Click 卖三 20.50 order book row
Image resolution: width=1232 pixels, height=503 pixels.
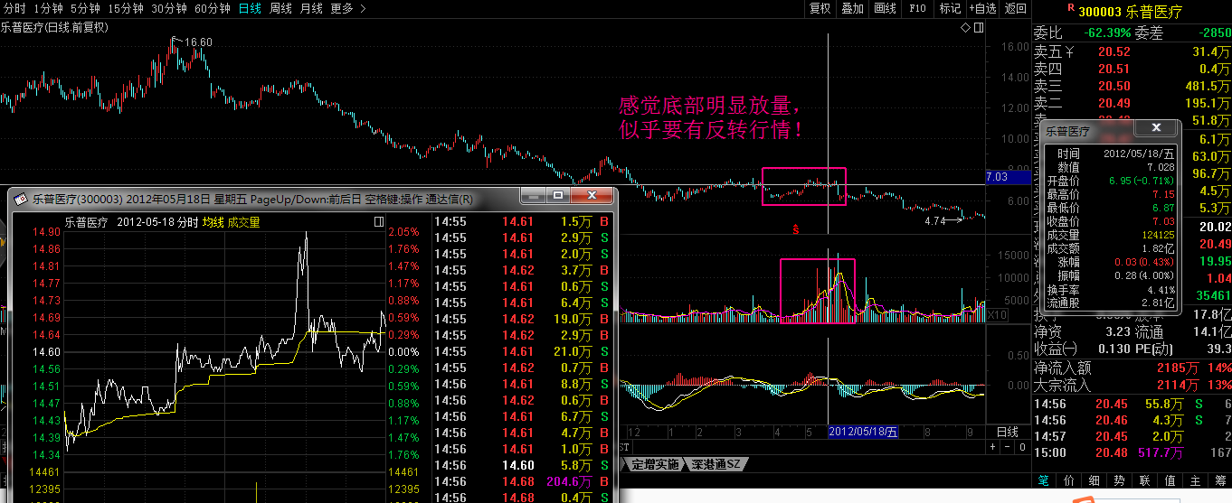pos(1132,87)
